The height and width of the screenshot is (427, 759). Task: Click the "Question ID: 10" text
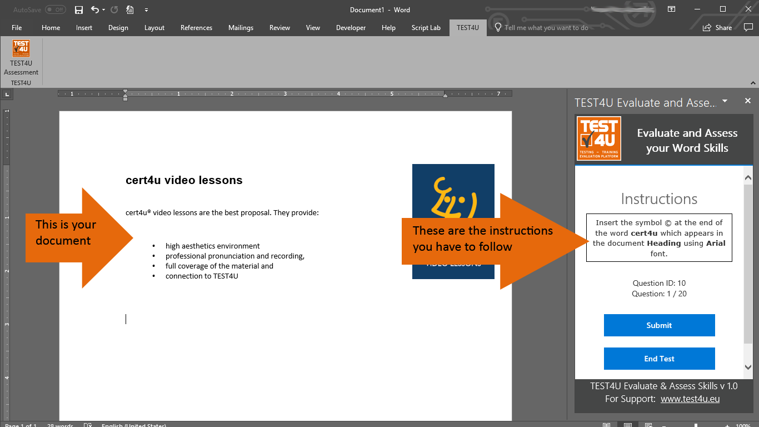(x=660, y=283)
